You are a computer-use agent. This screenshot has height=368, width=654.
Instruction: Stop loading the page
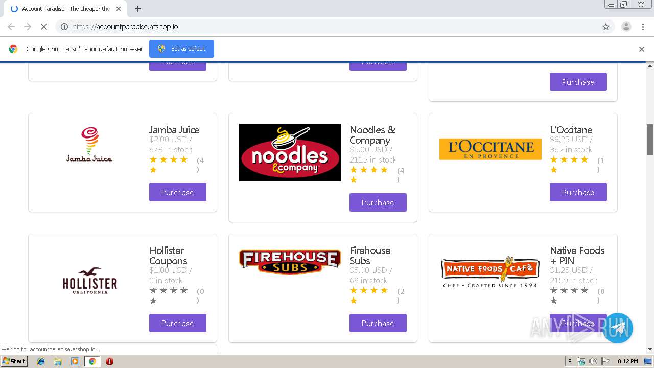(x=44, y=27)
